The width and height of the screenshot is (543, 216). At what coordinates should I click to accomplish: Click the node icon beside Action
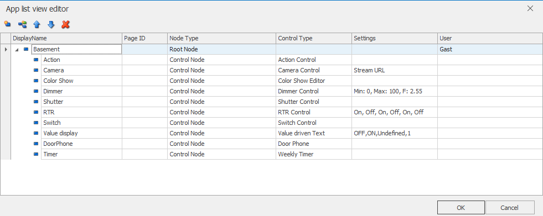click(x=36, y=60)
